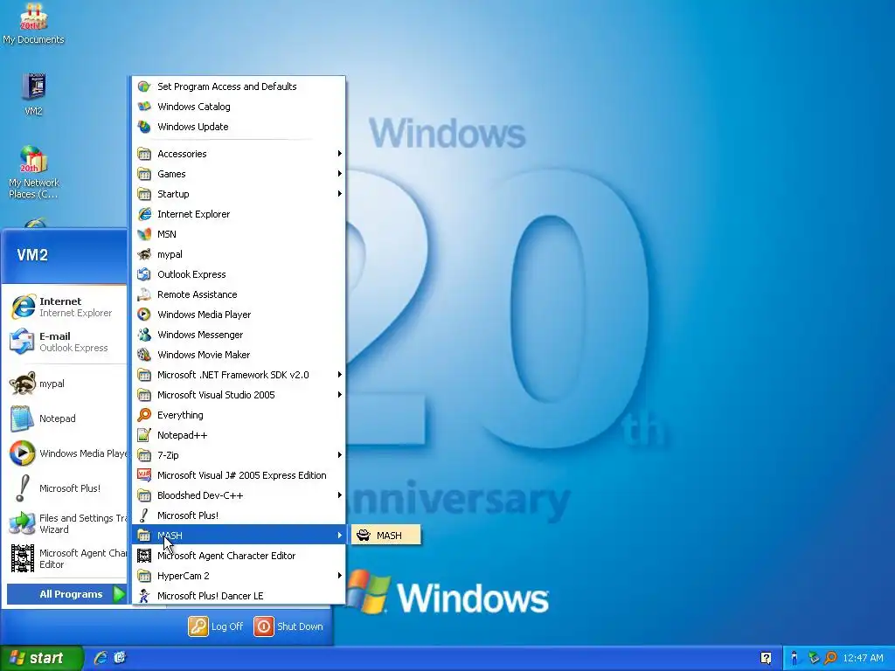
Task: Expand Microsoft .NET Framework SDK v2.0
Action: coord(239,375)
